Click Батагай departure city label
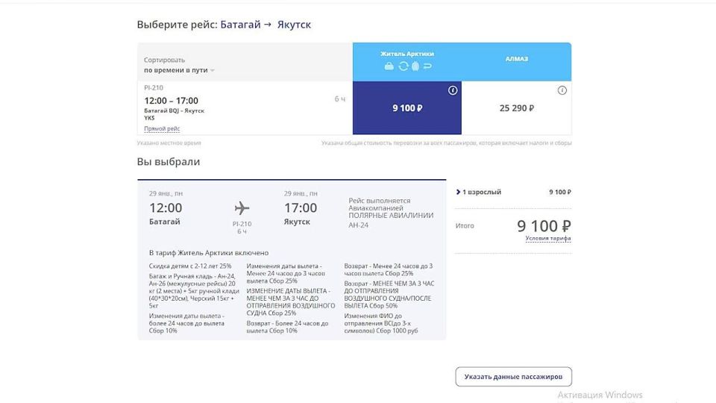 click(x=164, y=222)
